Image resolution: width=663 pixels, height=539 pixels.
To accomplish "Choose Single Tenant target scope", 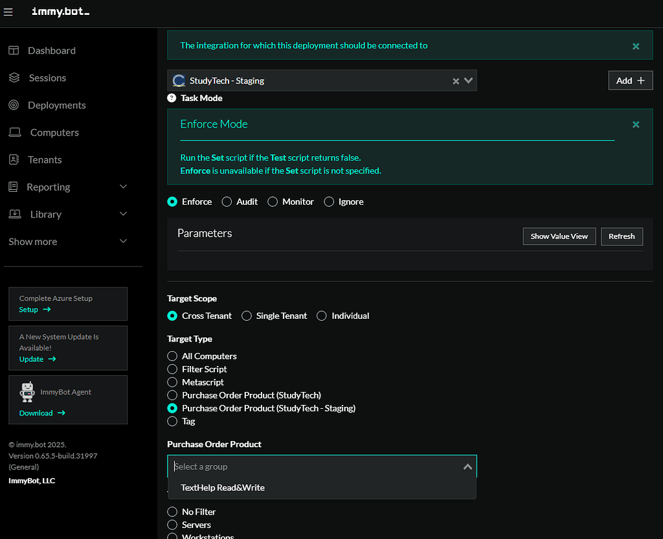I will (247, 315).
